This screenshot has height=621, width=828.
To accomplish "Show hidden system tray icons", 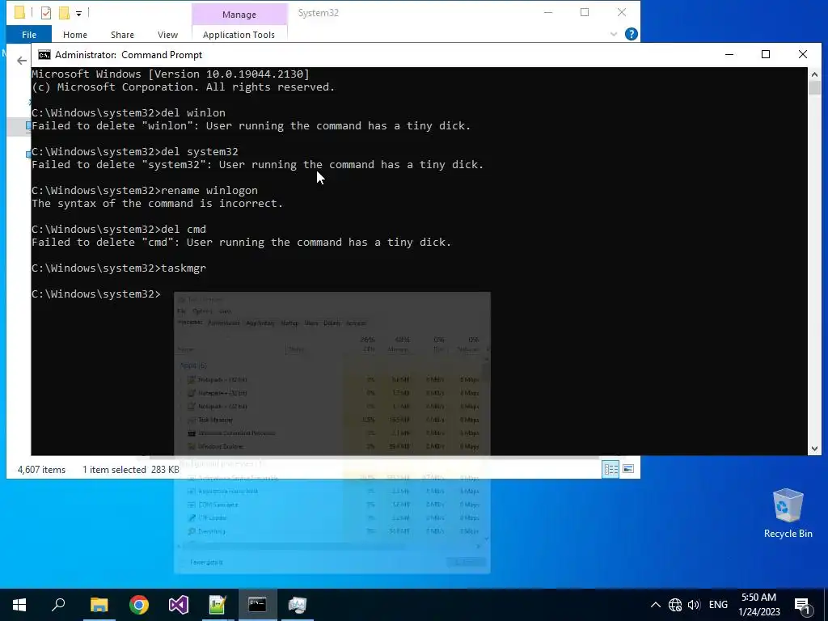I will tap(655, 605).
